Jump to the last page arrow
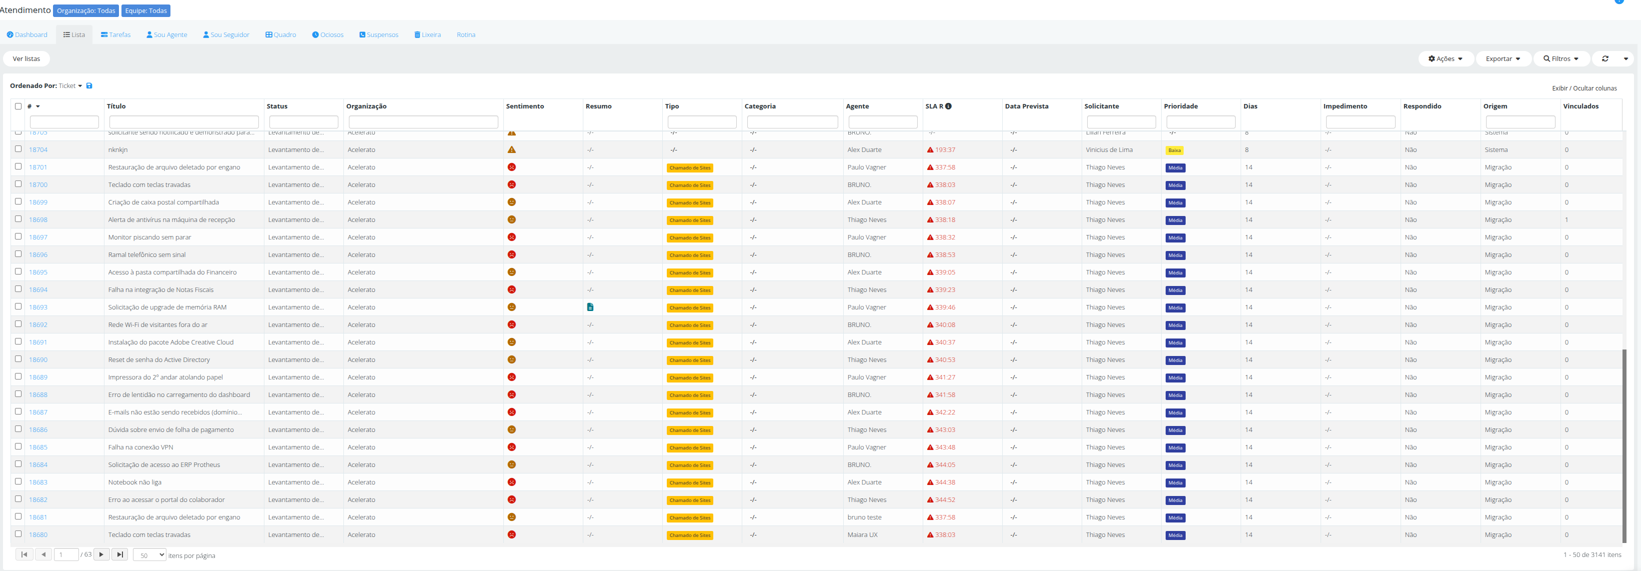Image resolution: width=1641 pixels, height=571 pixels. click(120, 554)
